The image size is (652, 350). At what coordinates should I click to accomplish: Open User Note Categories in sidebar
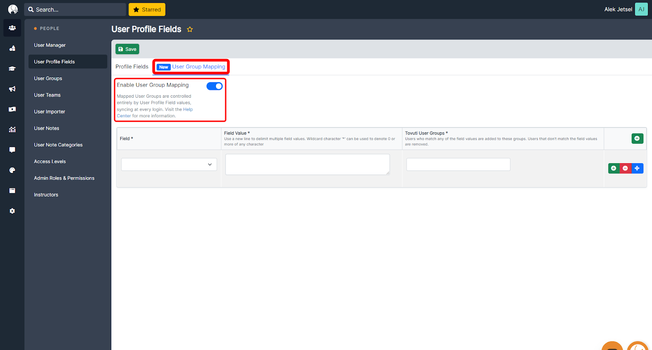[x=58, y=145]
